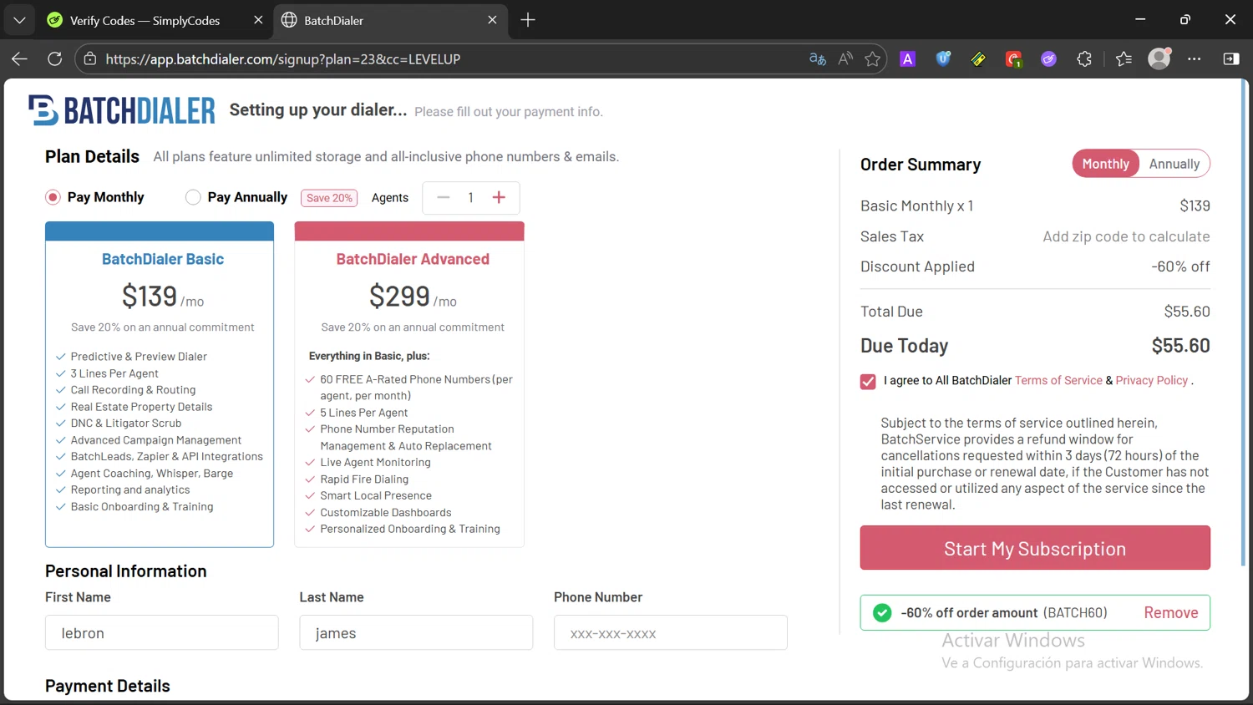Switch to the Verify Codes SimplyCodes tab
Image resolution: width=1253 pixels, height=705 pixels.
click(x=145, y=20)
